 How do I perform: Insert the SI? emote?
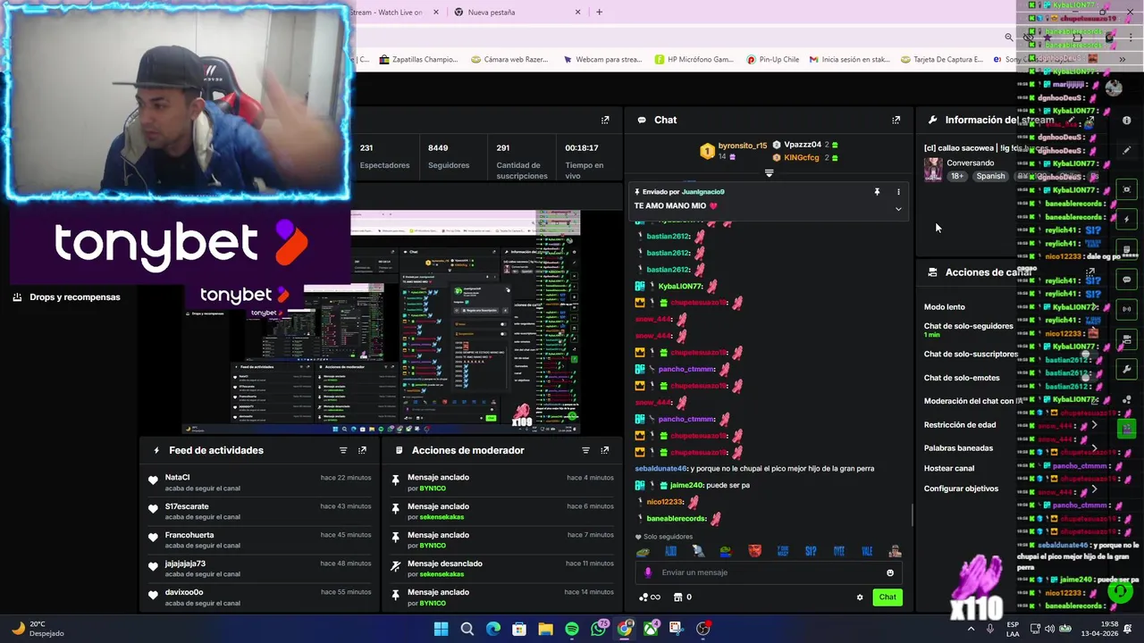[811, 552]
